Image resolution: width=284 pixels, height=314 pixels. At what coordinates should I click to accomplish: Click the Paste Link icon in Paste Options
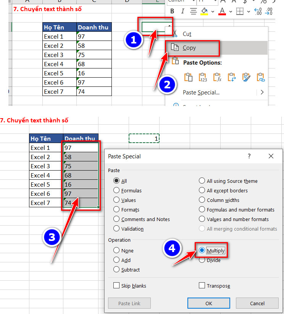click(x=261, y=78)
